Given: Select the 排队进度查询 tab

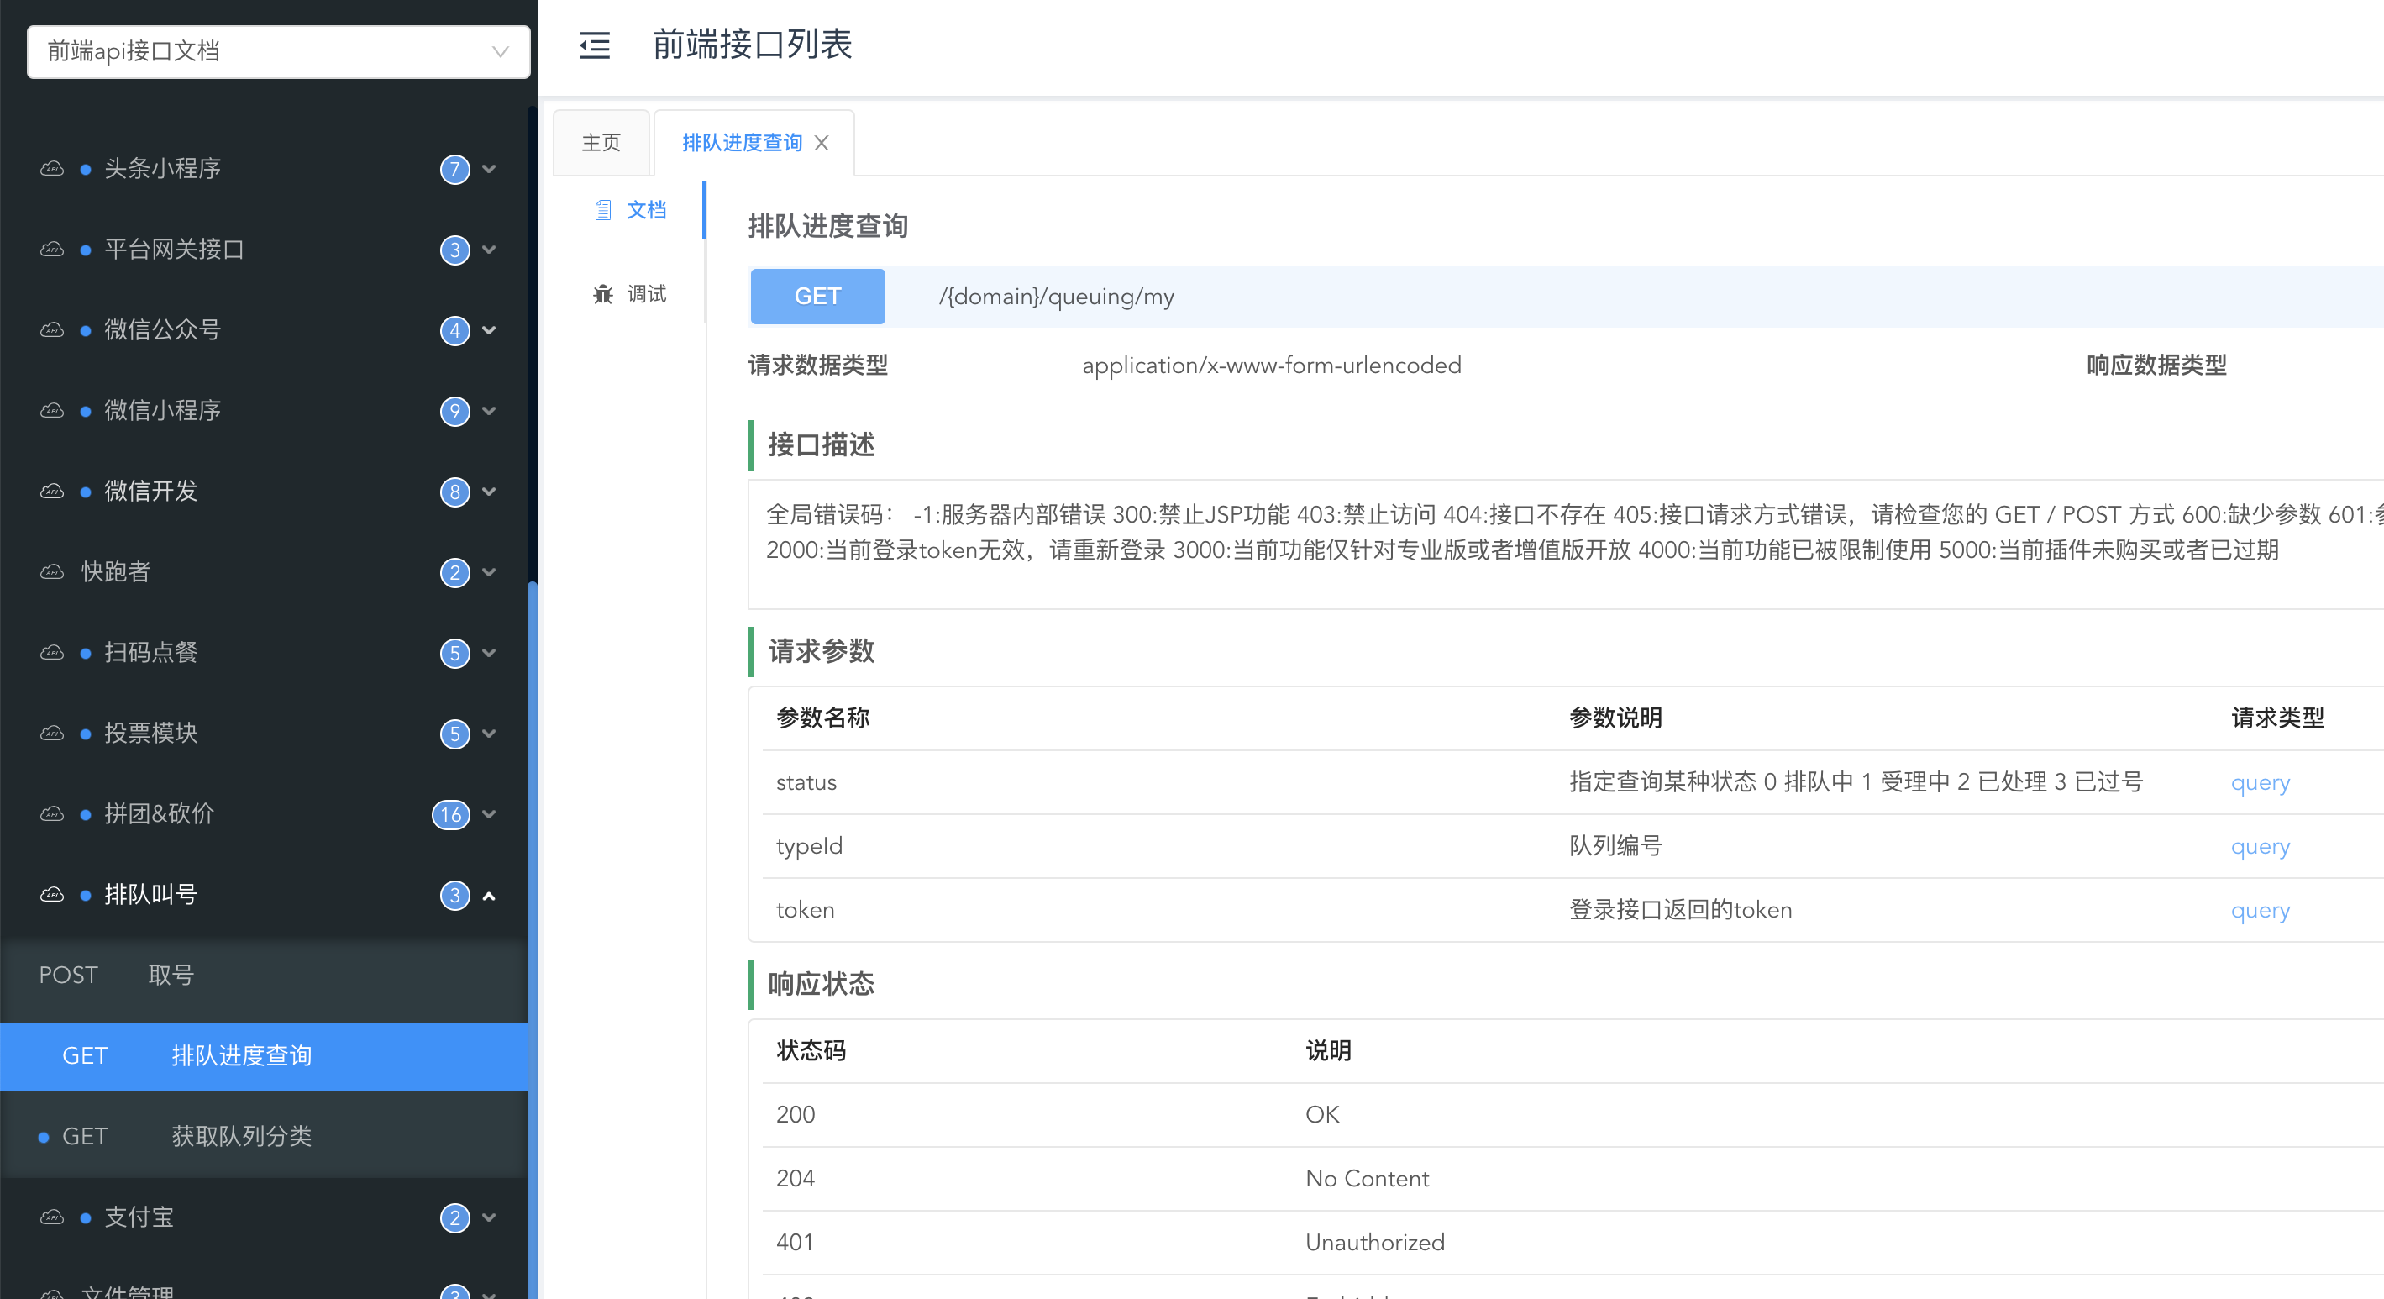Looking at the screenshot, I should click(741, 143).
